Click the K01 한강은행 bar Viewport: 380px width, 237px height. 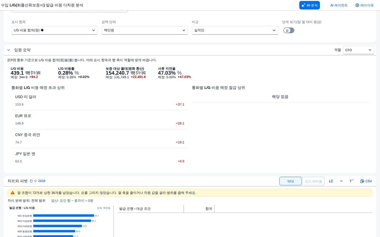click(63, 216)
